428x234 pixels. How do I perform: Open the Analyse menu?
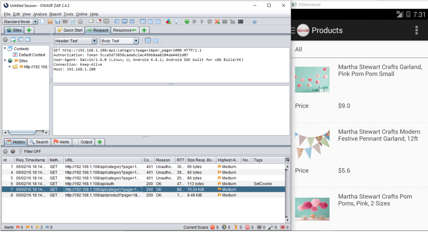pyautogui.click(x=40, y=14)
